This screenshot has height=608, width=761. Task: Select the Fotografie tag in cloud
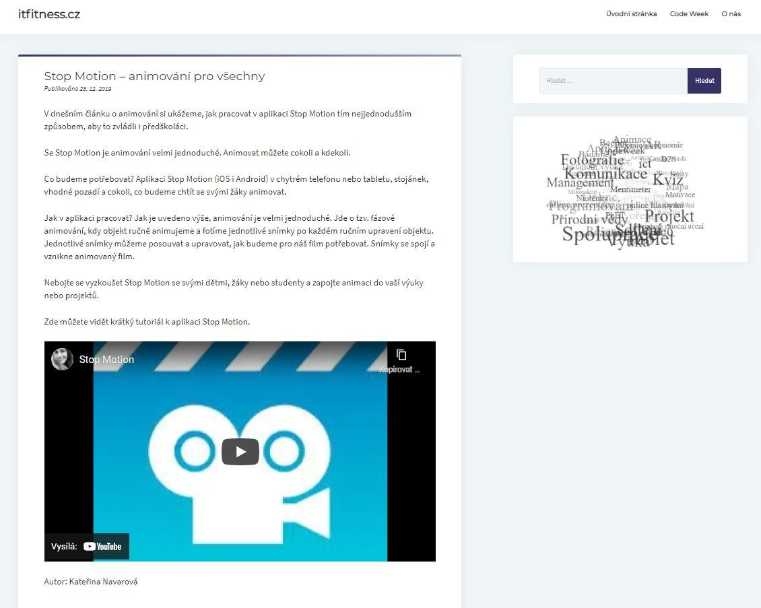point(592,160)
